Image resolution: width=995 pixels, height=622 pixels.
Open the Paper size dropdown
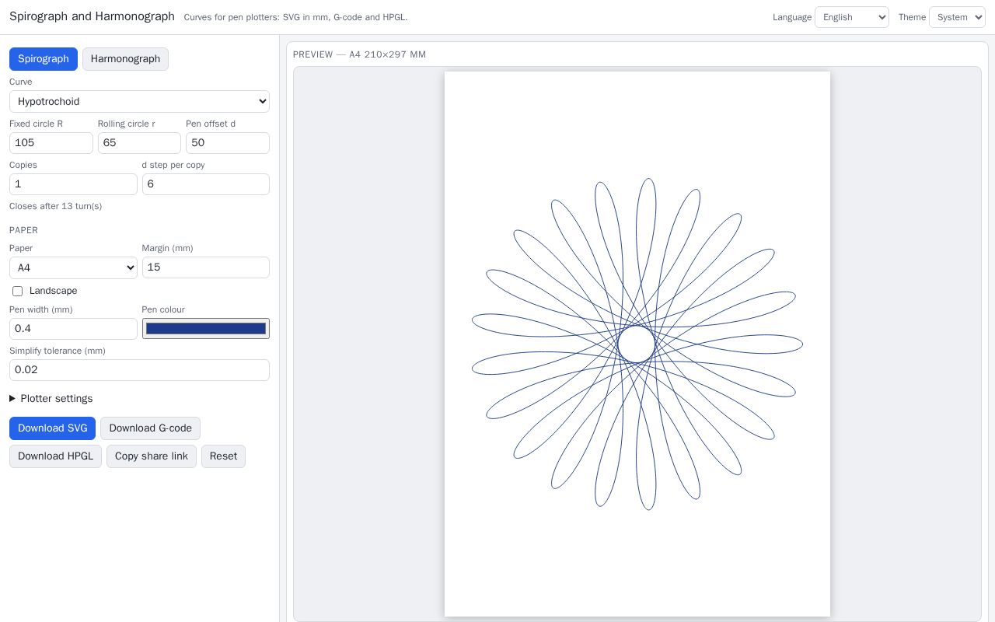tap(73, 267)
